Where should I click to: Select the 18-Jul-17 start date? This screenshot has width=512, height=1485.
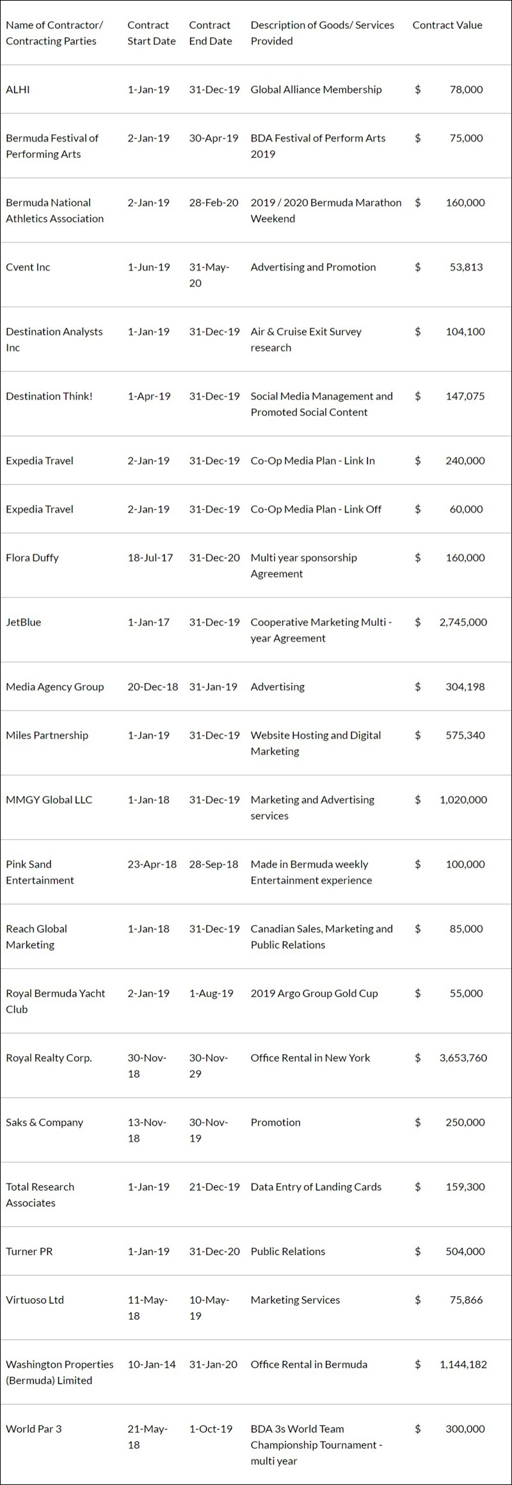click(x=150, y=558)
